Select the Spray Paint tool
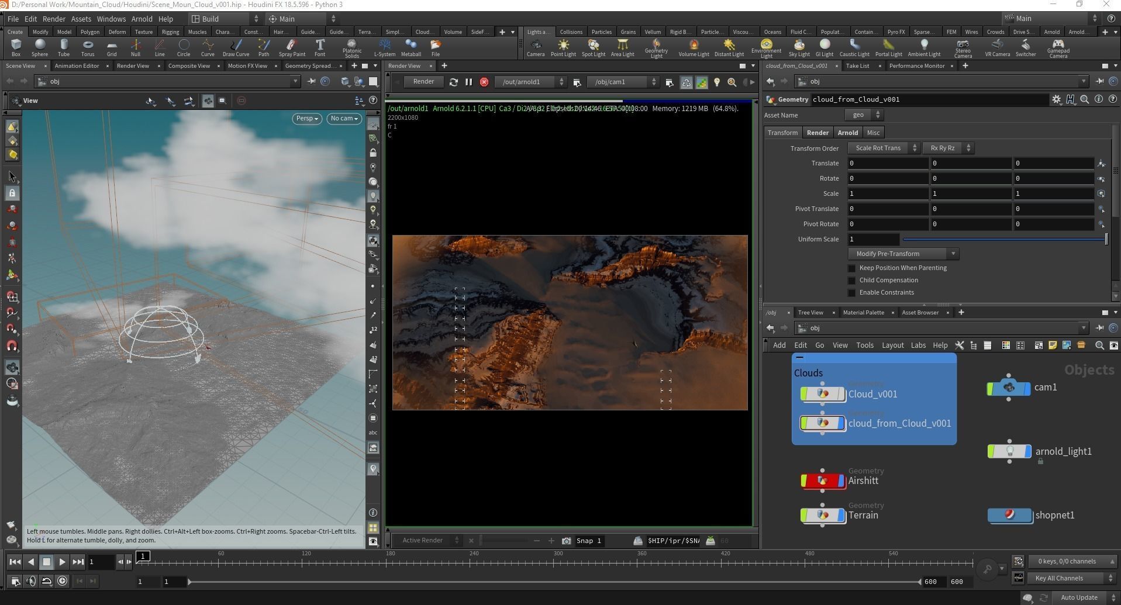 pos(292,47)
